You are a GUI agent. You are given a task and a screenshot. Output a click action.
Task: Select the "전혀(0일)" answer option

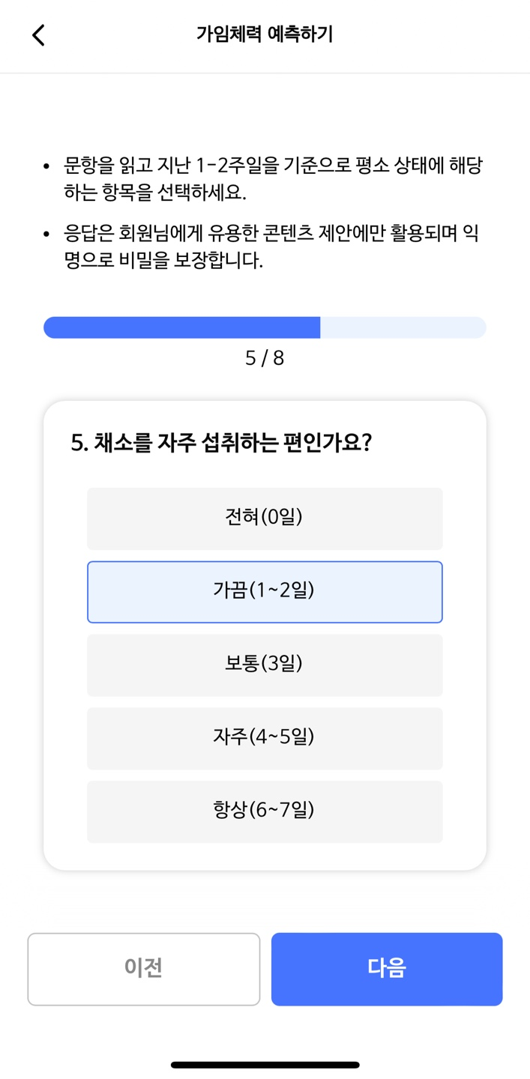[265, 519]
